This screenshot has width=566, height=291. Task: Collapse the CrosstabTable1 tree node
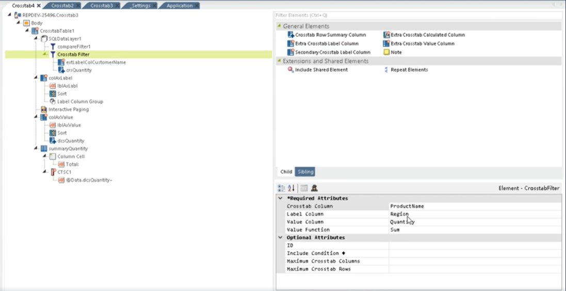coord(27,31)
